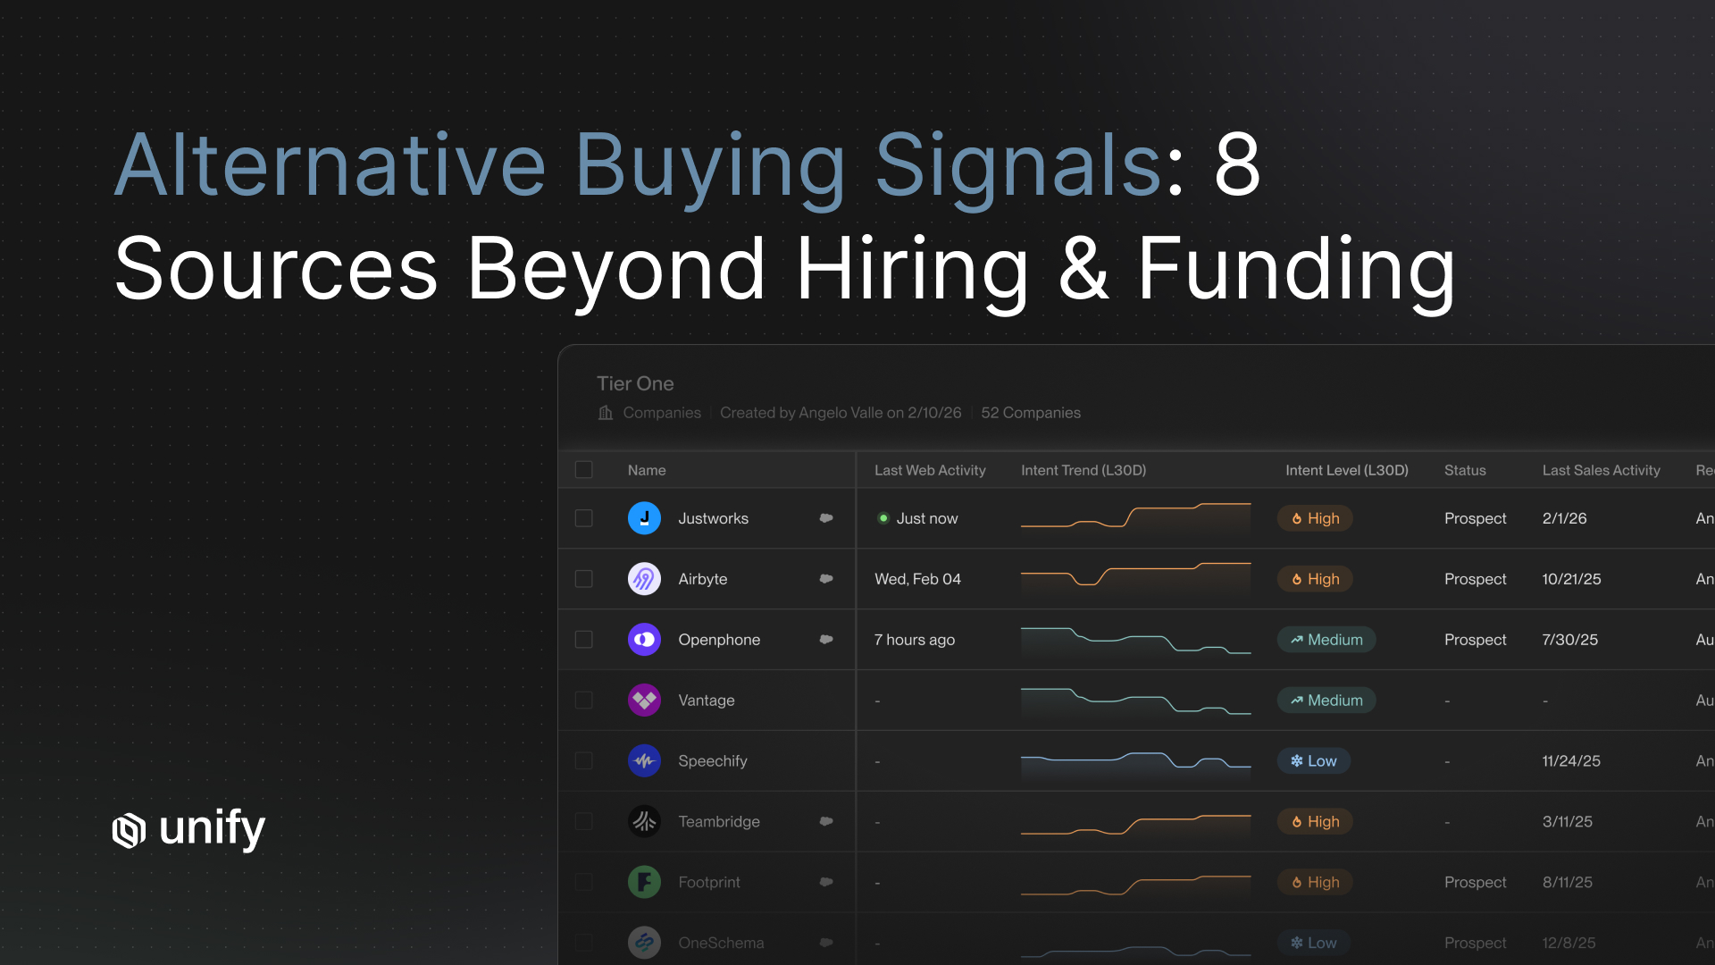The image size is (1715, 965).
Task: Open the Justworks company name link
Action: click(x=713, y=518)
